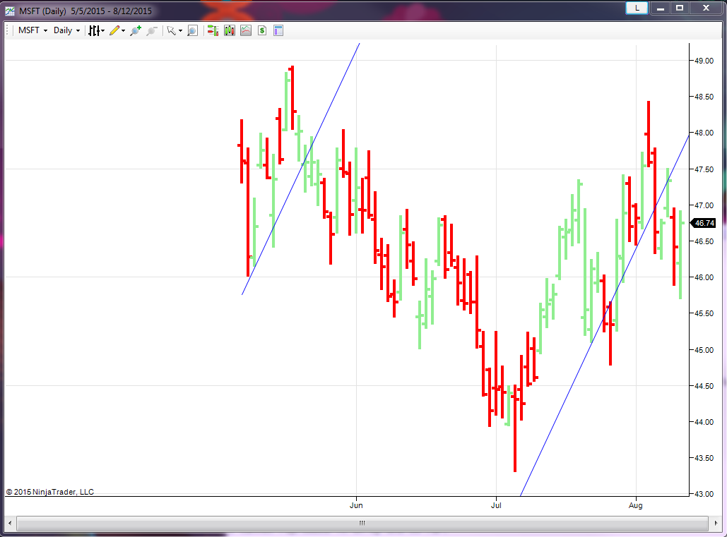Click the 46.00 price axis label
Screen dimensions: 727x537
point(704,277)
